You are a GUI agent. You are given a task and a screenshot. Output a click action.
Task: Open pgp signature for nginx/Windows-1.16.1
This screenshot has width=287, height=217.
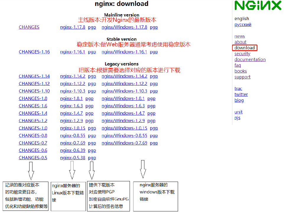tap(154, 52)
